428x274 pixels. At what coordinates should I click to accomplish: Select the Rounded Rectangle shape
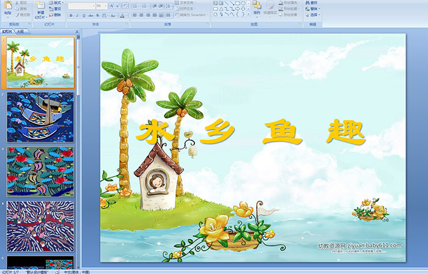[216, 9]
